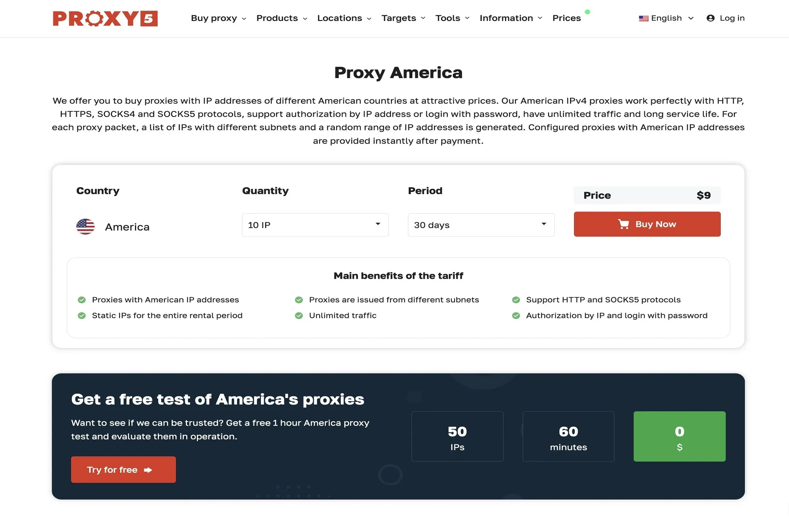This screenshot has width=789, height=527.
Task: Click the green dot indicator above Prices
Action: pos(587,12)
